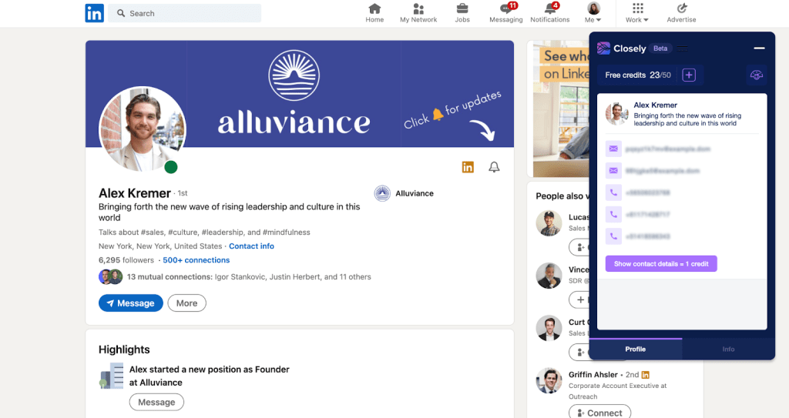Screen dimensions: 789x418
Task: Click the Alluviance banner image
Action: 300,94
